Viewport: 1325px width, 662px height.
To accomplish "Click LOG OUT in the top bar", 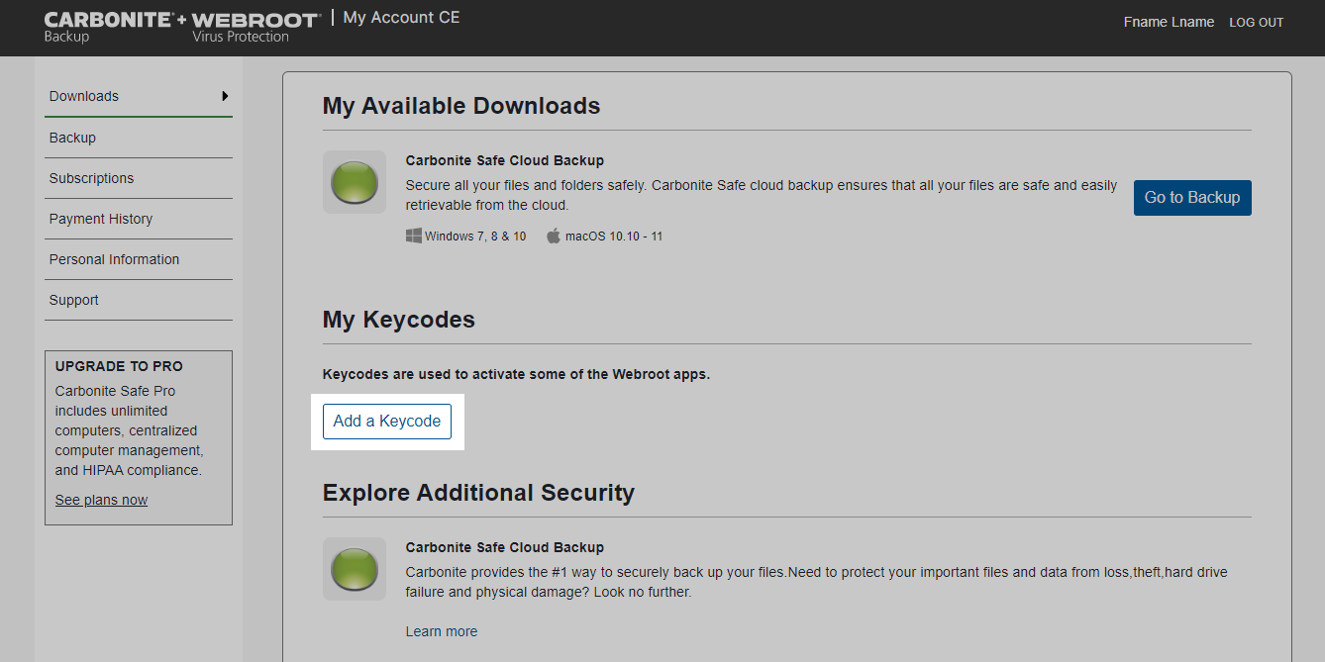I will point(1256,22).
